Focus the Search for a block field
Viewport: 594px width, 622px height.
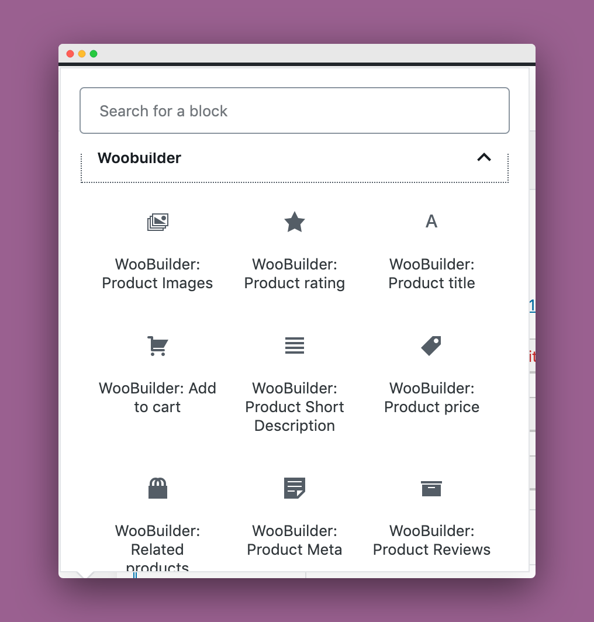[x=295, y=110]
